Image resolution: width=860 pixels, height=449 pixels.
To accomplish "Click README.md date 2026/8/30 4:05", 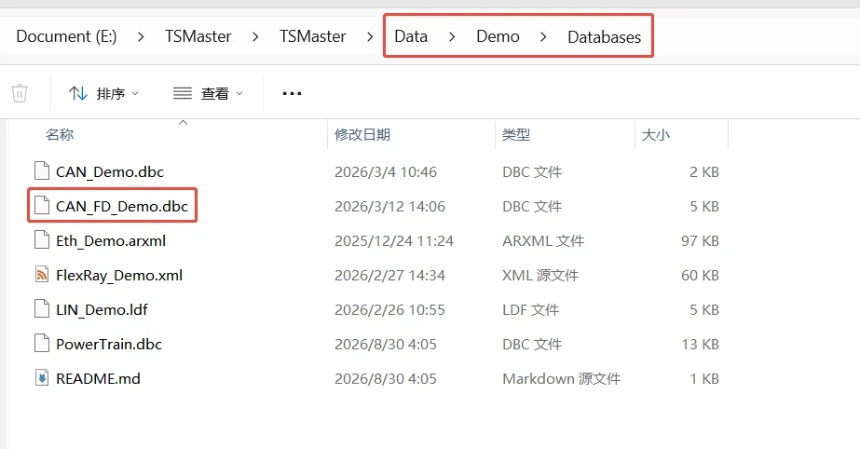I will tap(386, 379).
